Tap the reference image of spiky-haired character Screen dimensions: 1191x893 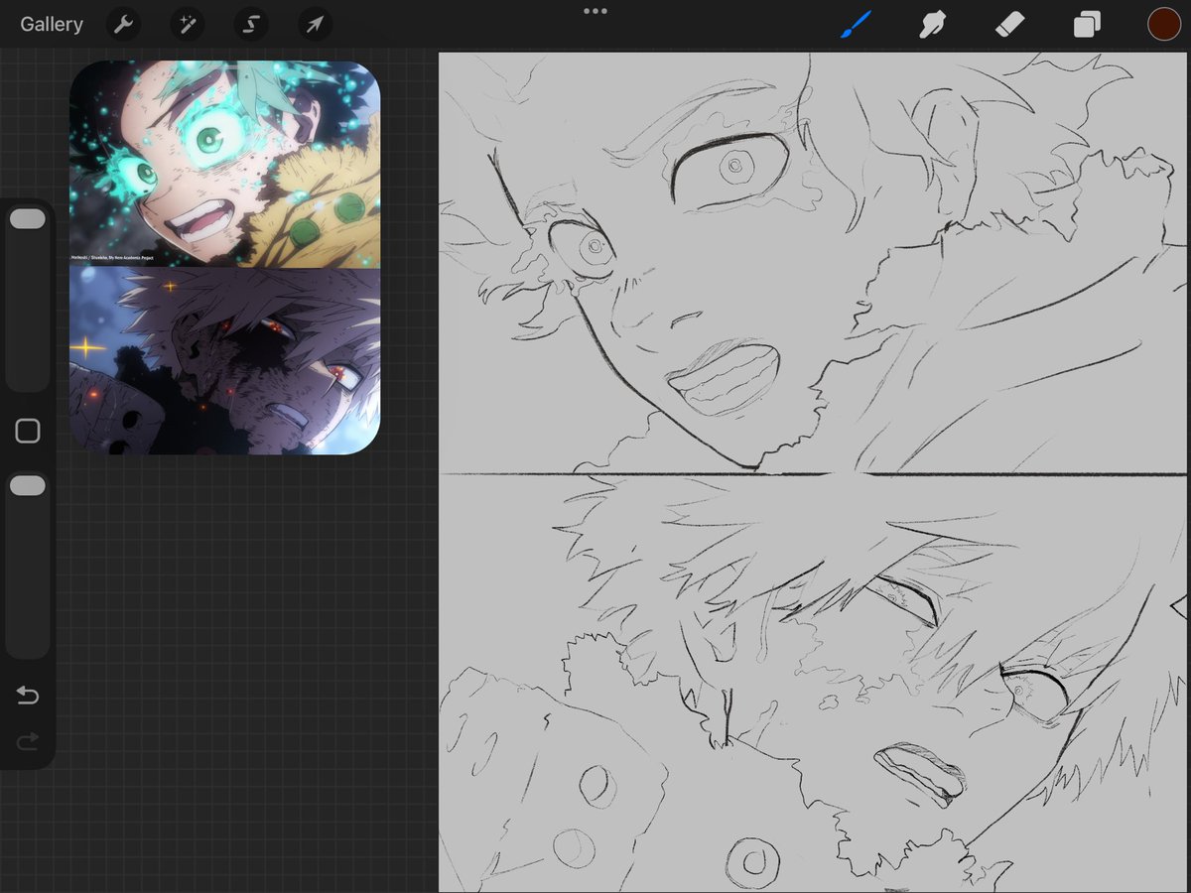[225, 361]
